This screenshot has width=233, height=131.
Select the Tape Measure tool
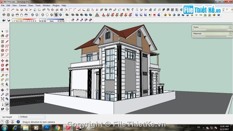pyautogui.click(x=3, y=75)
